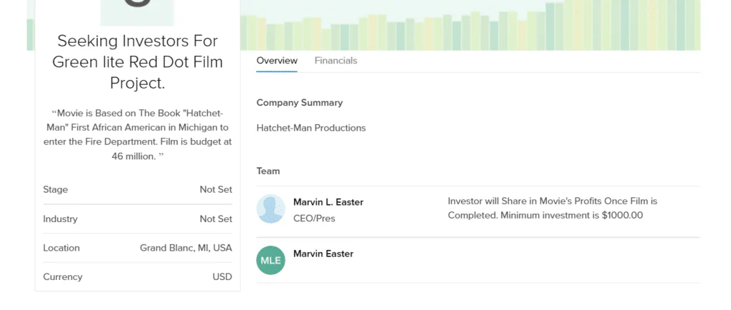
Task: Switch to the Financials tab
Action: (336, 61)
